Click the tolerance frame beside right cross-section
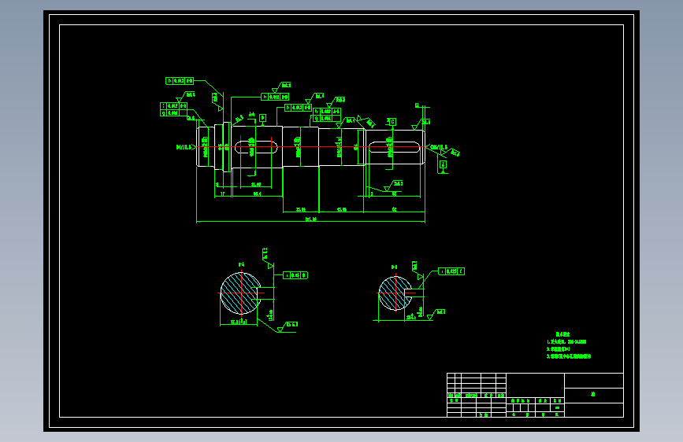Screen dimensions: 683x442 pos(451,271)
